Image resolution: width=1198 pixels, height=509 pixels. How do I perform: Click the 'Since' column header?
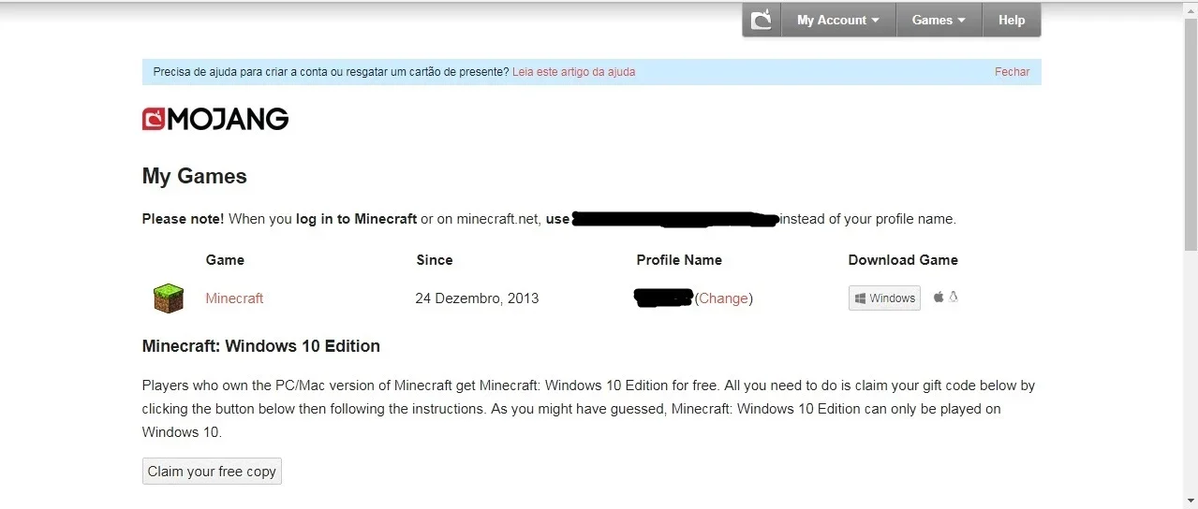435,260
